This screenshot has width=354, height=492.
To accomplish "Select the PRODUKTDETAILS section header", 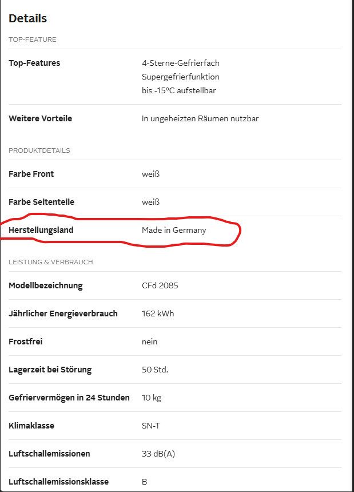I will [x=39, y=150].
